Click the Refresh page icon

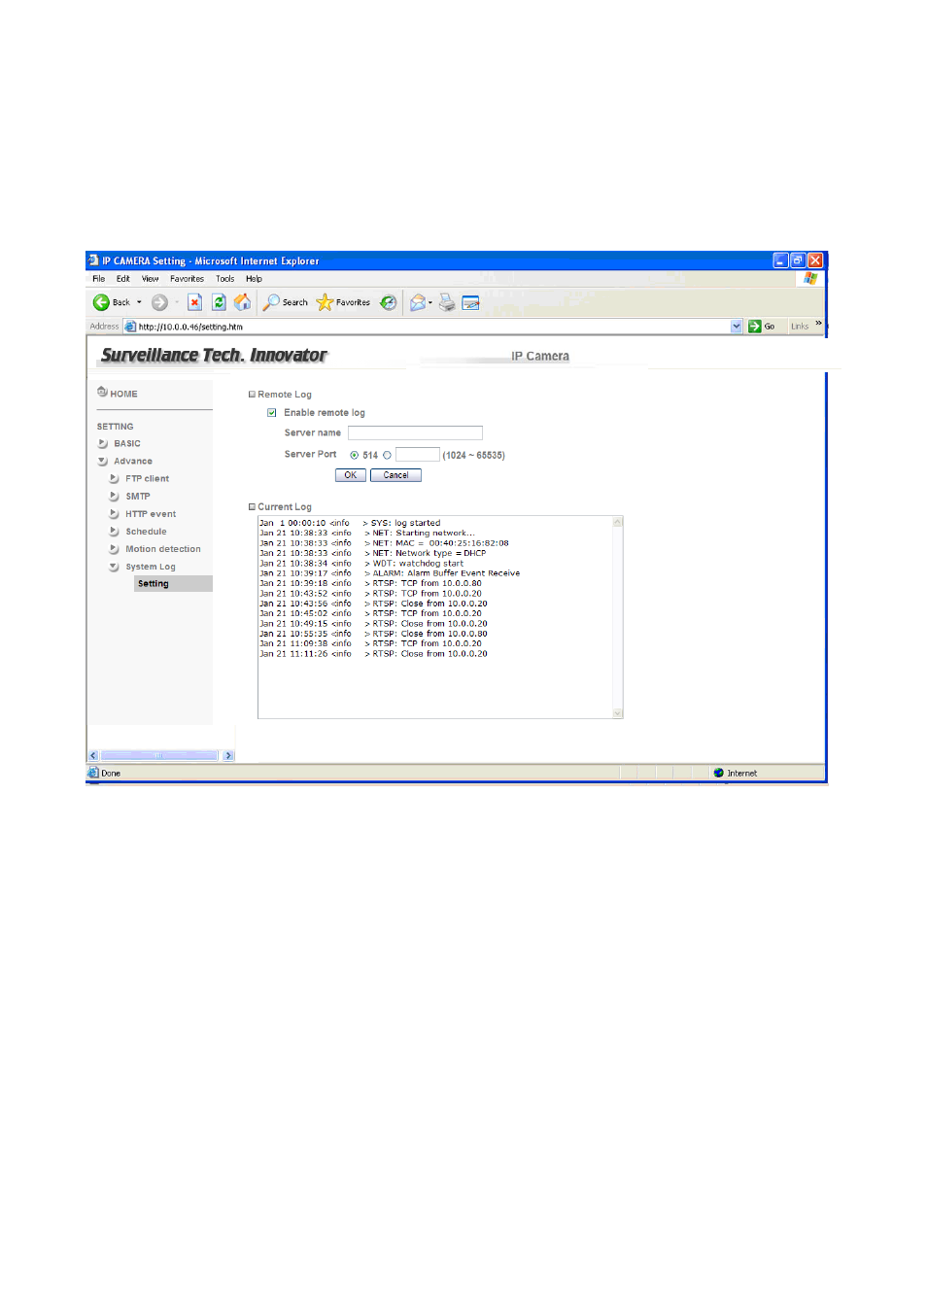219,302
